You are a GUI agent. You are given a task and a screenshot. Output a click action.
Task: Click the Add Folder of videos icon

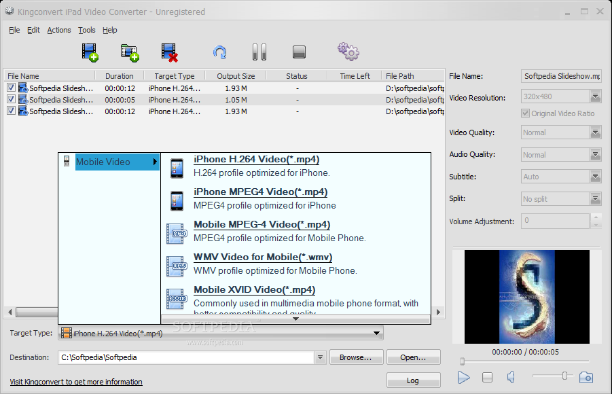click(130, 53)
